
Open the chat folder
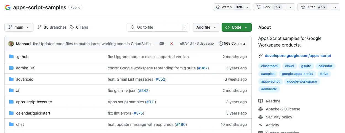point(20,124)
